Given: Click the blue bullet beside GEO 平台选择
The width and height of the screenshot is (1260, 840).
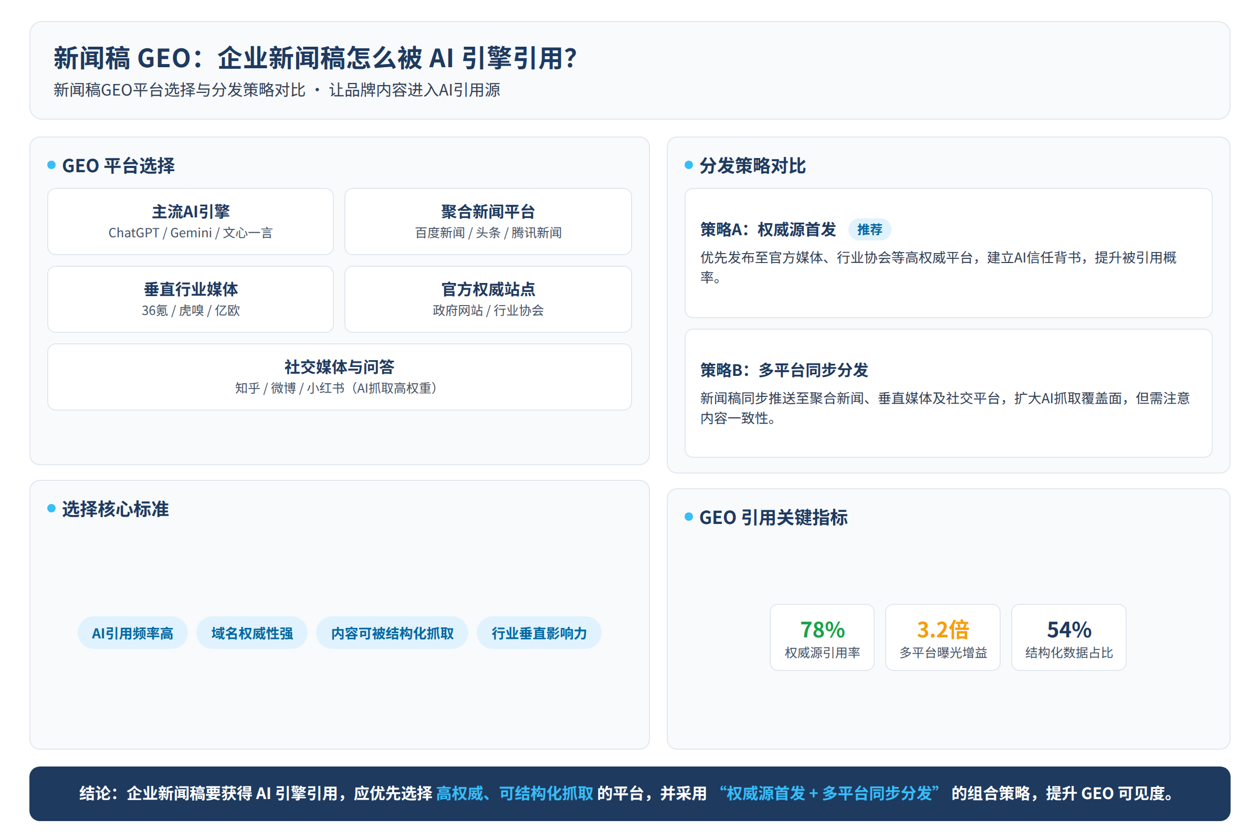Looking at the screenshot, I should click(x=51, y=165).
